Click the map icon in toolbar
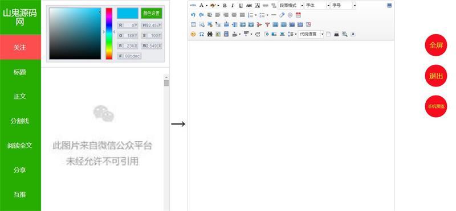Viewport: 456px width, 211px height. coord(218,34)
